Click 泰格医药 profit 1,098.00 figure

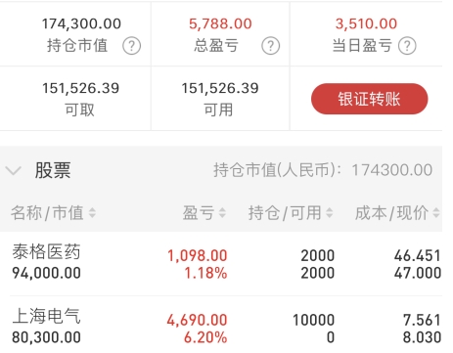coord(198,256)
